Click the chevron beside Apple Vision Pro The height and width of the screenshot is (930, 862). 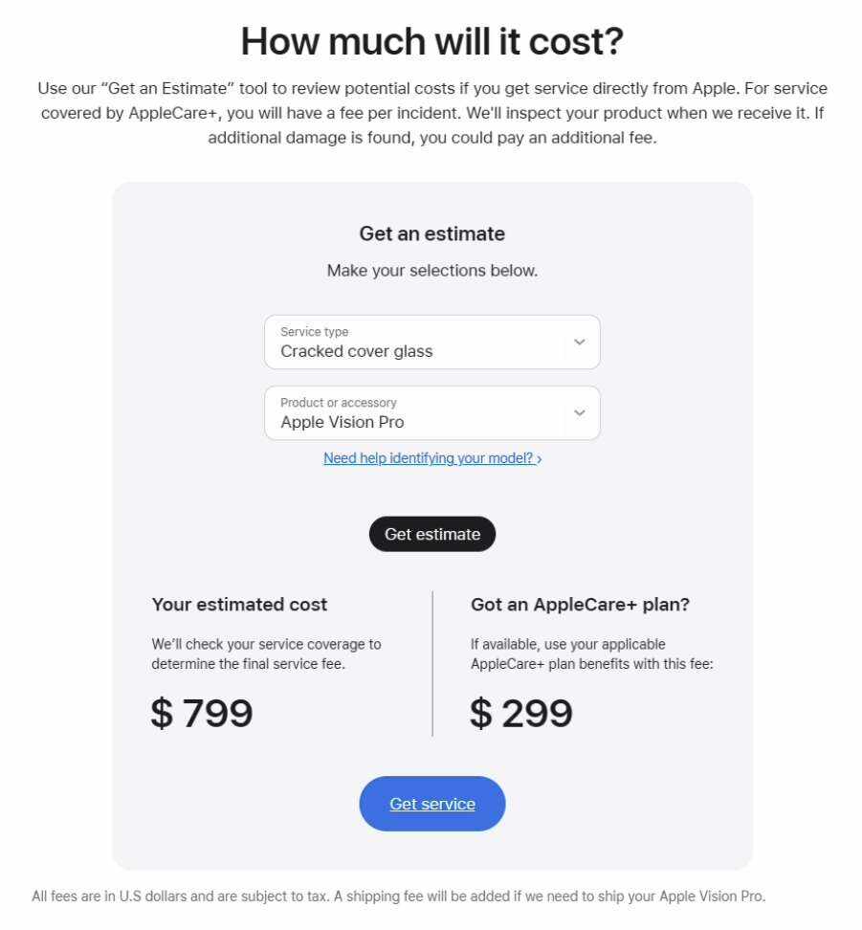tap(579, 413)
